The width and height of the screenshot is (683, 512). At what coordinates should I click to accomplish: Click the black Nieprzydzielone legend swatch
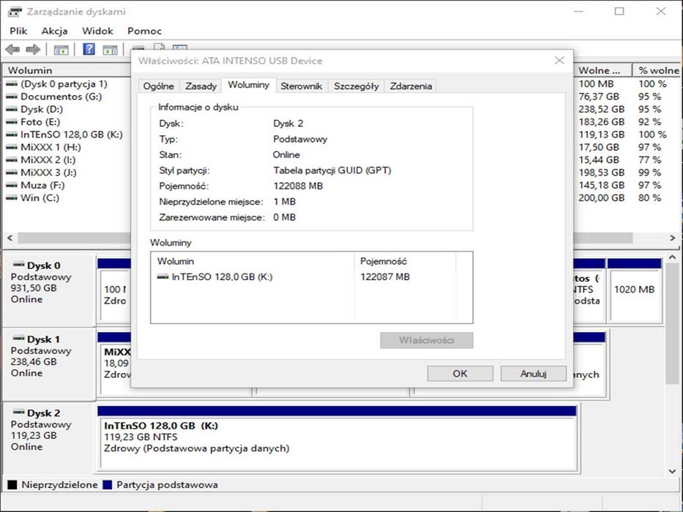point(12,484)
